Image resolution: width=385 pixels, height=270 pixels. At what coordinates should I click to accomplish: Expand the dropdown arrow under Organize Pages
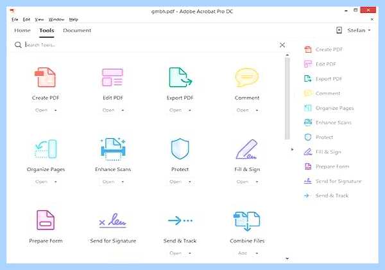55,182
